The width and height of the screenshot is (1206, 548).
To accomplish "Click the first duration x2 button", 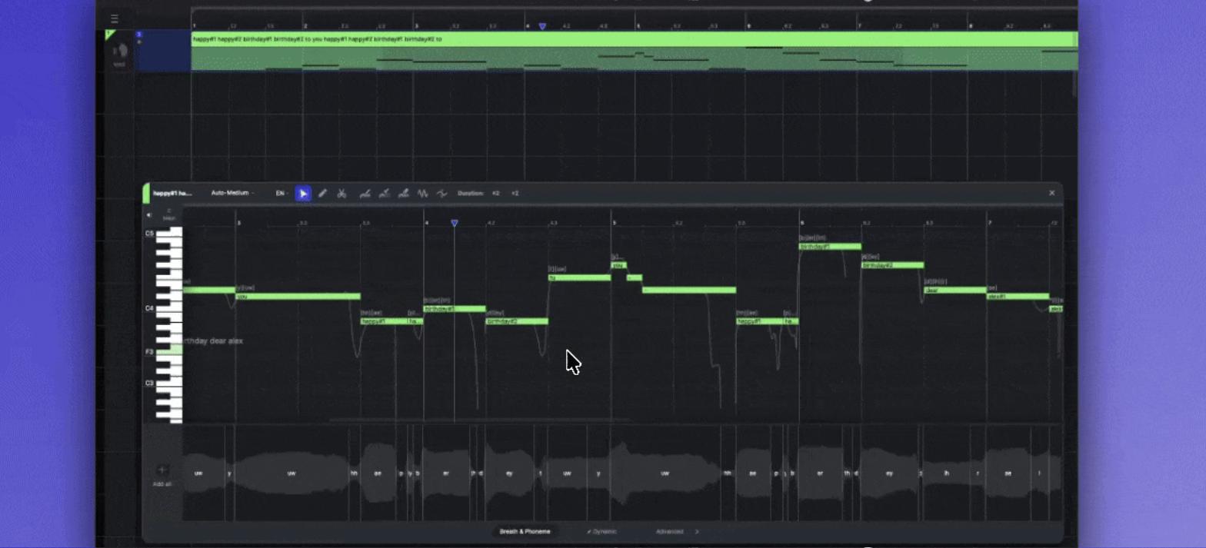I will (496, 194).
